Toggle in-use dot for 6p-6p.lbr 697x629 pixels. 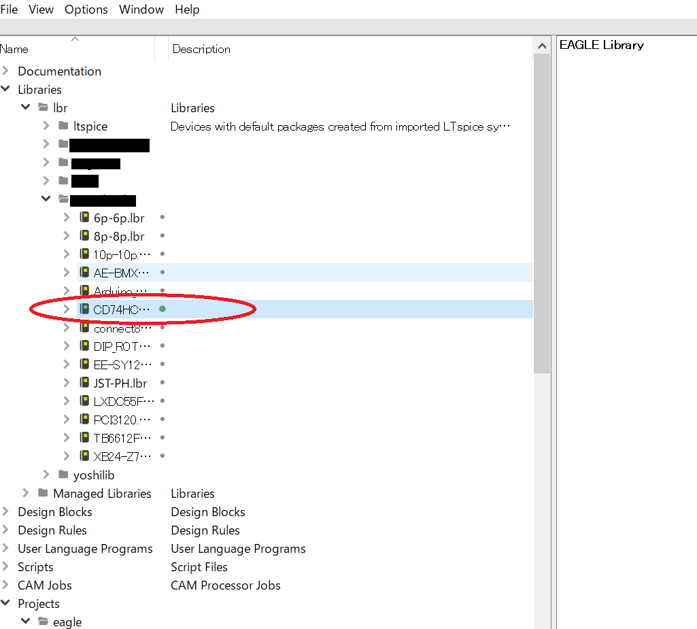pos(163,218)
